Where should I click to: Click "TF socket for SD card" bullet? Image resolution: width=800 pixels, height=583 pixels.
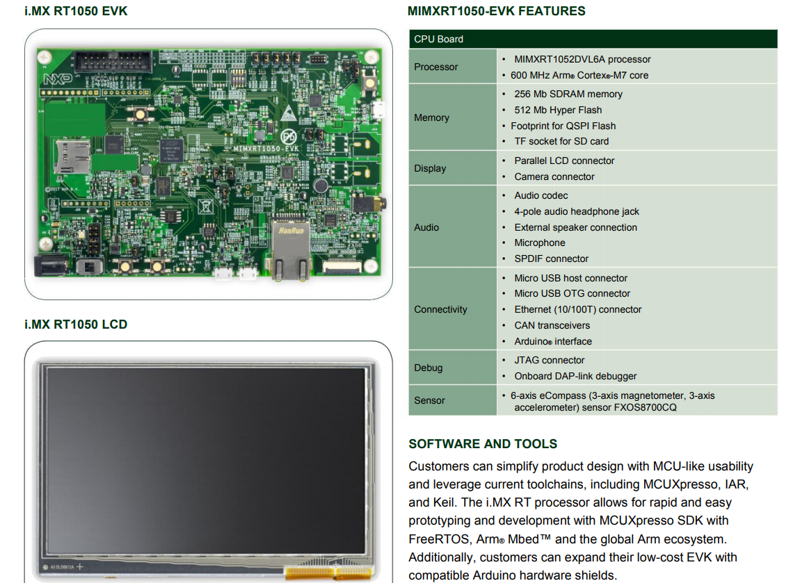point(561,141)
